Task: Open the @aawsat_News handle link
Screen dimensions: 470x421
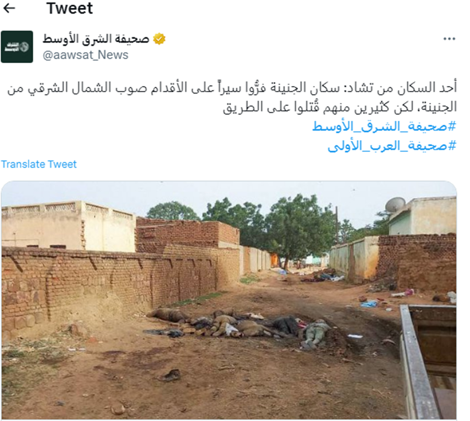Action: [86, 55]
